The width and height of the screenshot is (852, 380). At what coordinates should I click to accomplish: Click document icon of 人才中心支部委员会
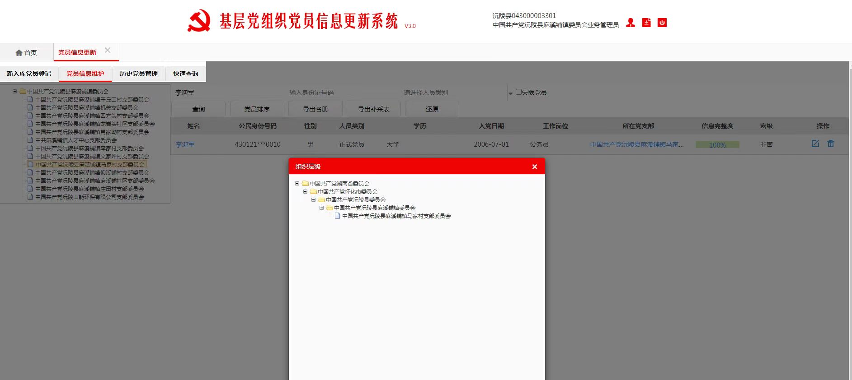click(30, 140)
